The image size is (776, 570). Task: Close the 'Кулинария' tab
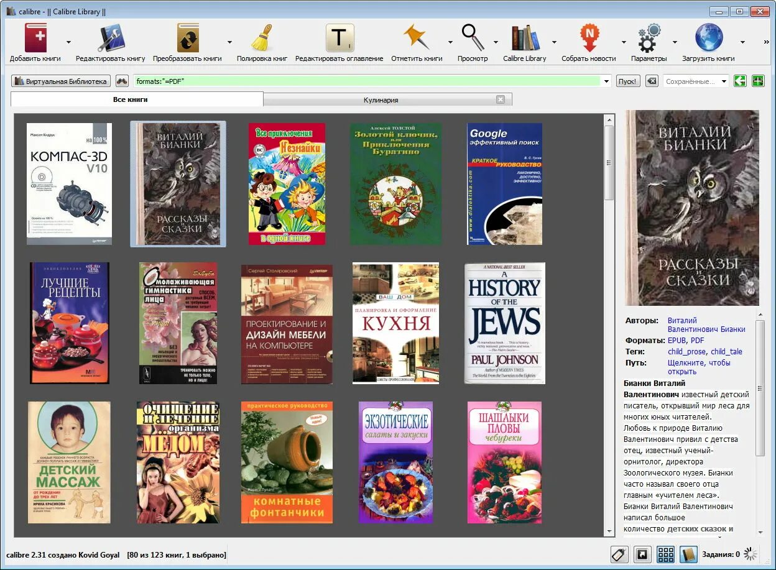point(501,99)
